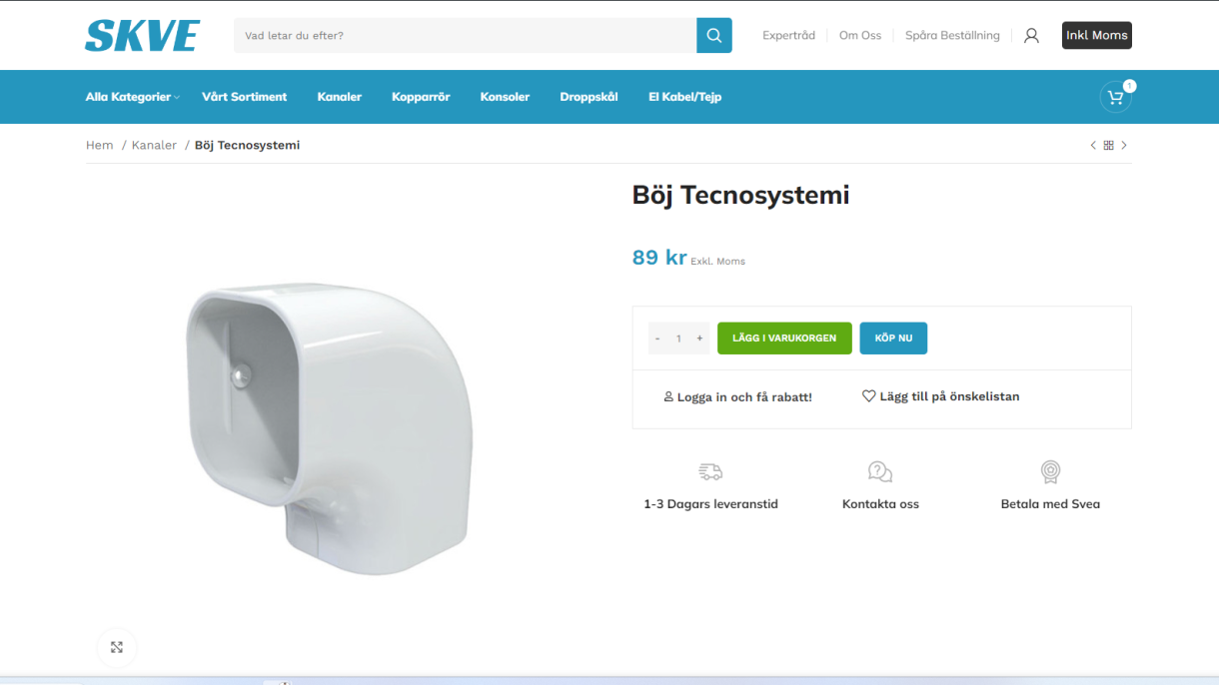Open the Droppskål menu item
The height and width of the screenshot is (685, 1219).
click(x=589, y=97)
